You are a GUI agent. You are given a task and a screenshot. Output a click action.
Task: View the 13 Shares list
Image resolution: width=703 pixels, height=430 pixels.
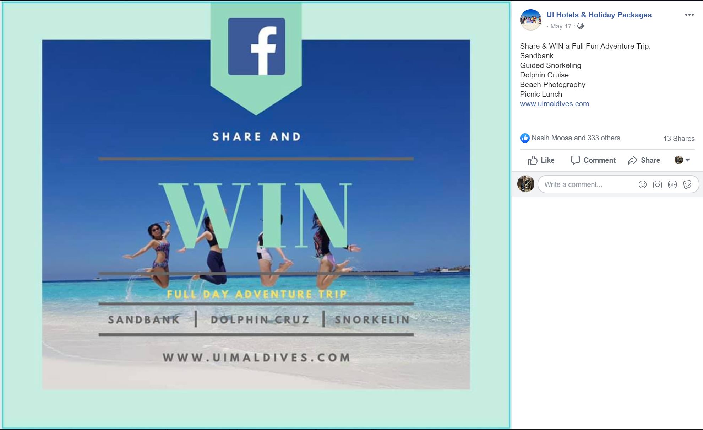(679, 139)
